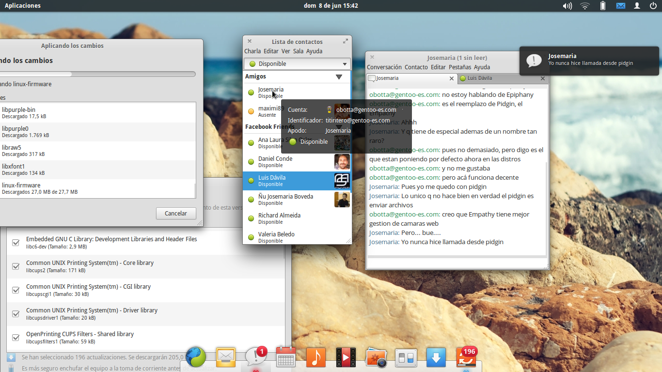Open the photo manager dock icon
This screenshot has width=662, height=372.
(x=376, y=357)
